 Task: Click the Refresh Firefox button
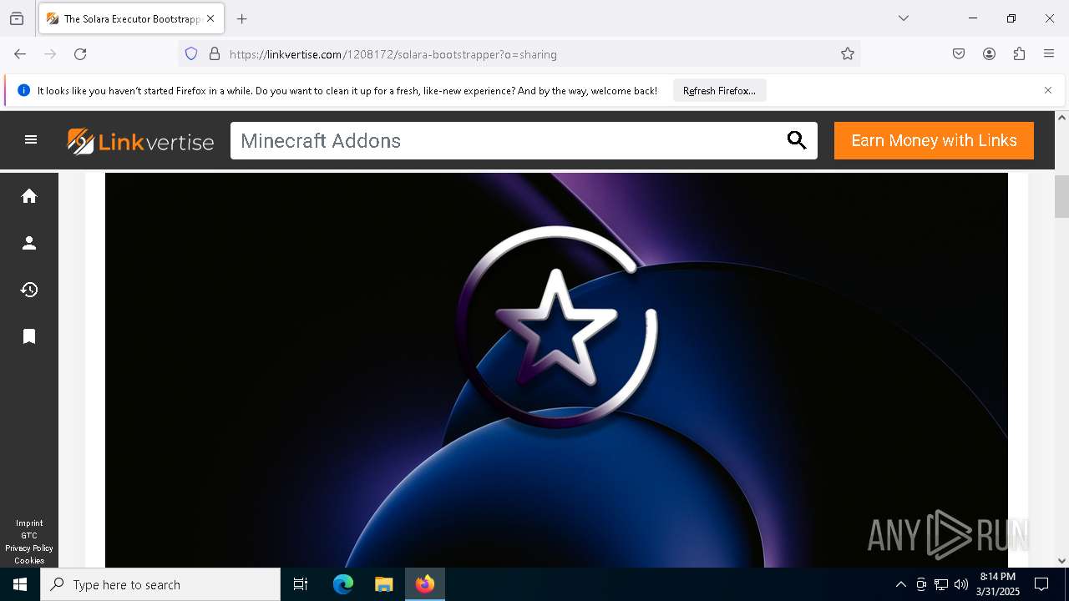[x=719, y=90]
